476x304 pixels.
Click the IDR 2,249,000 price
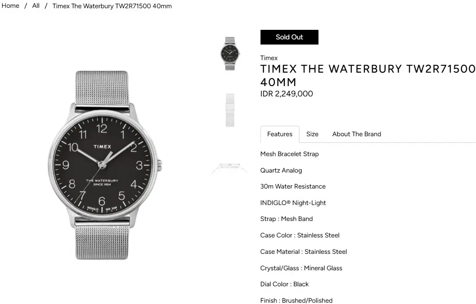point(286,94)
